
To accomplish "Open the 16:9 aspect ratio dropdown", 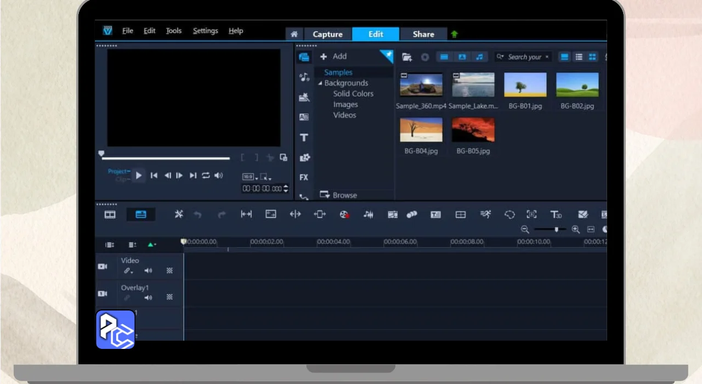I will [x=250, y=177].
